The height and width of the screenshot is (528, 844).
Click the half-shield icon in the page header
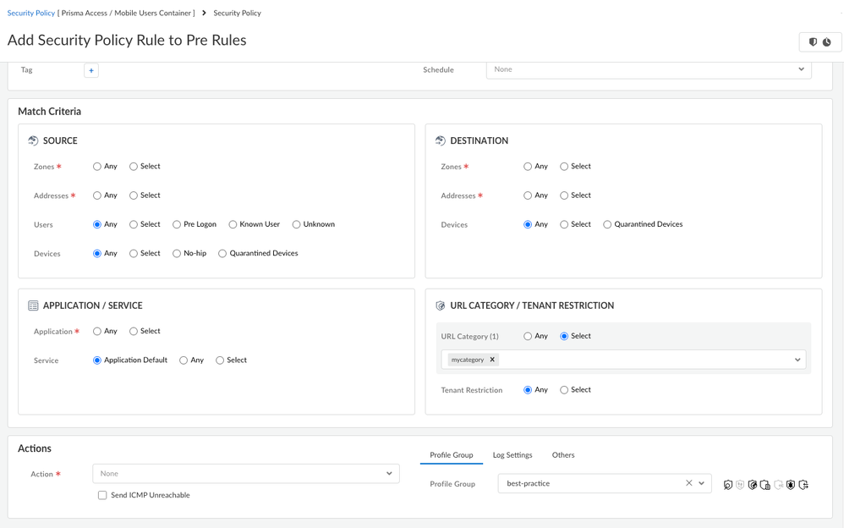click(x=813, y=41)
